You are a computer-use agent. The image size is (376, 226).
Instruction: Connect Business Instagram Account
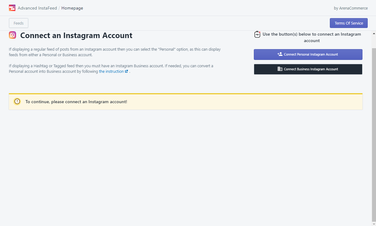coord(308,69)
